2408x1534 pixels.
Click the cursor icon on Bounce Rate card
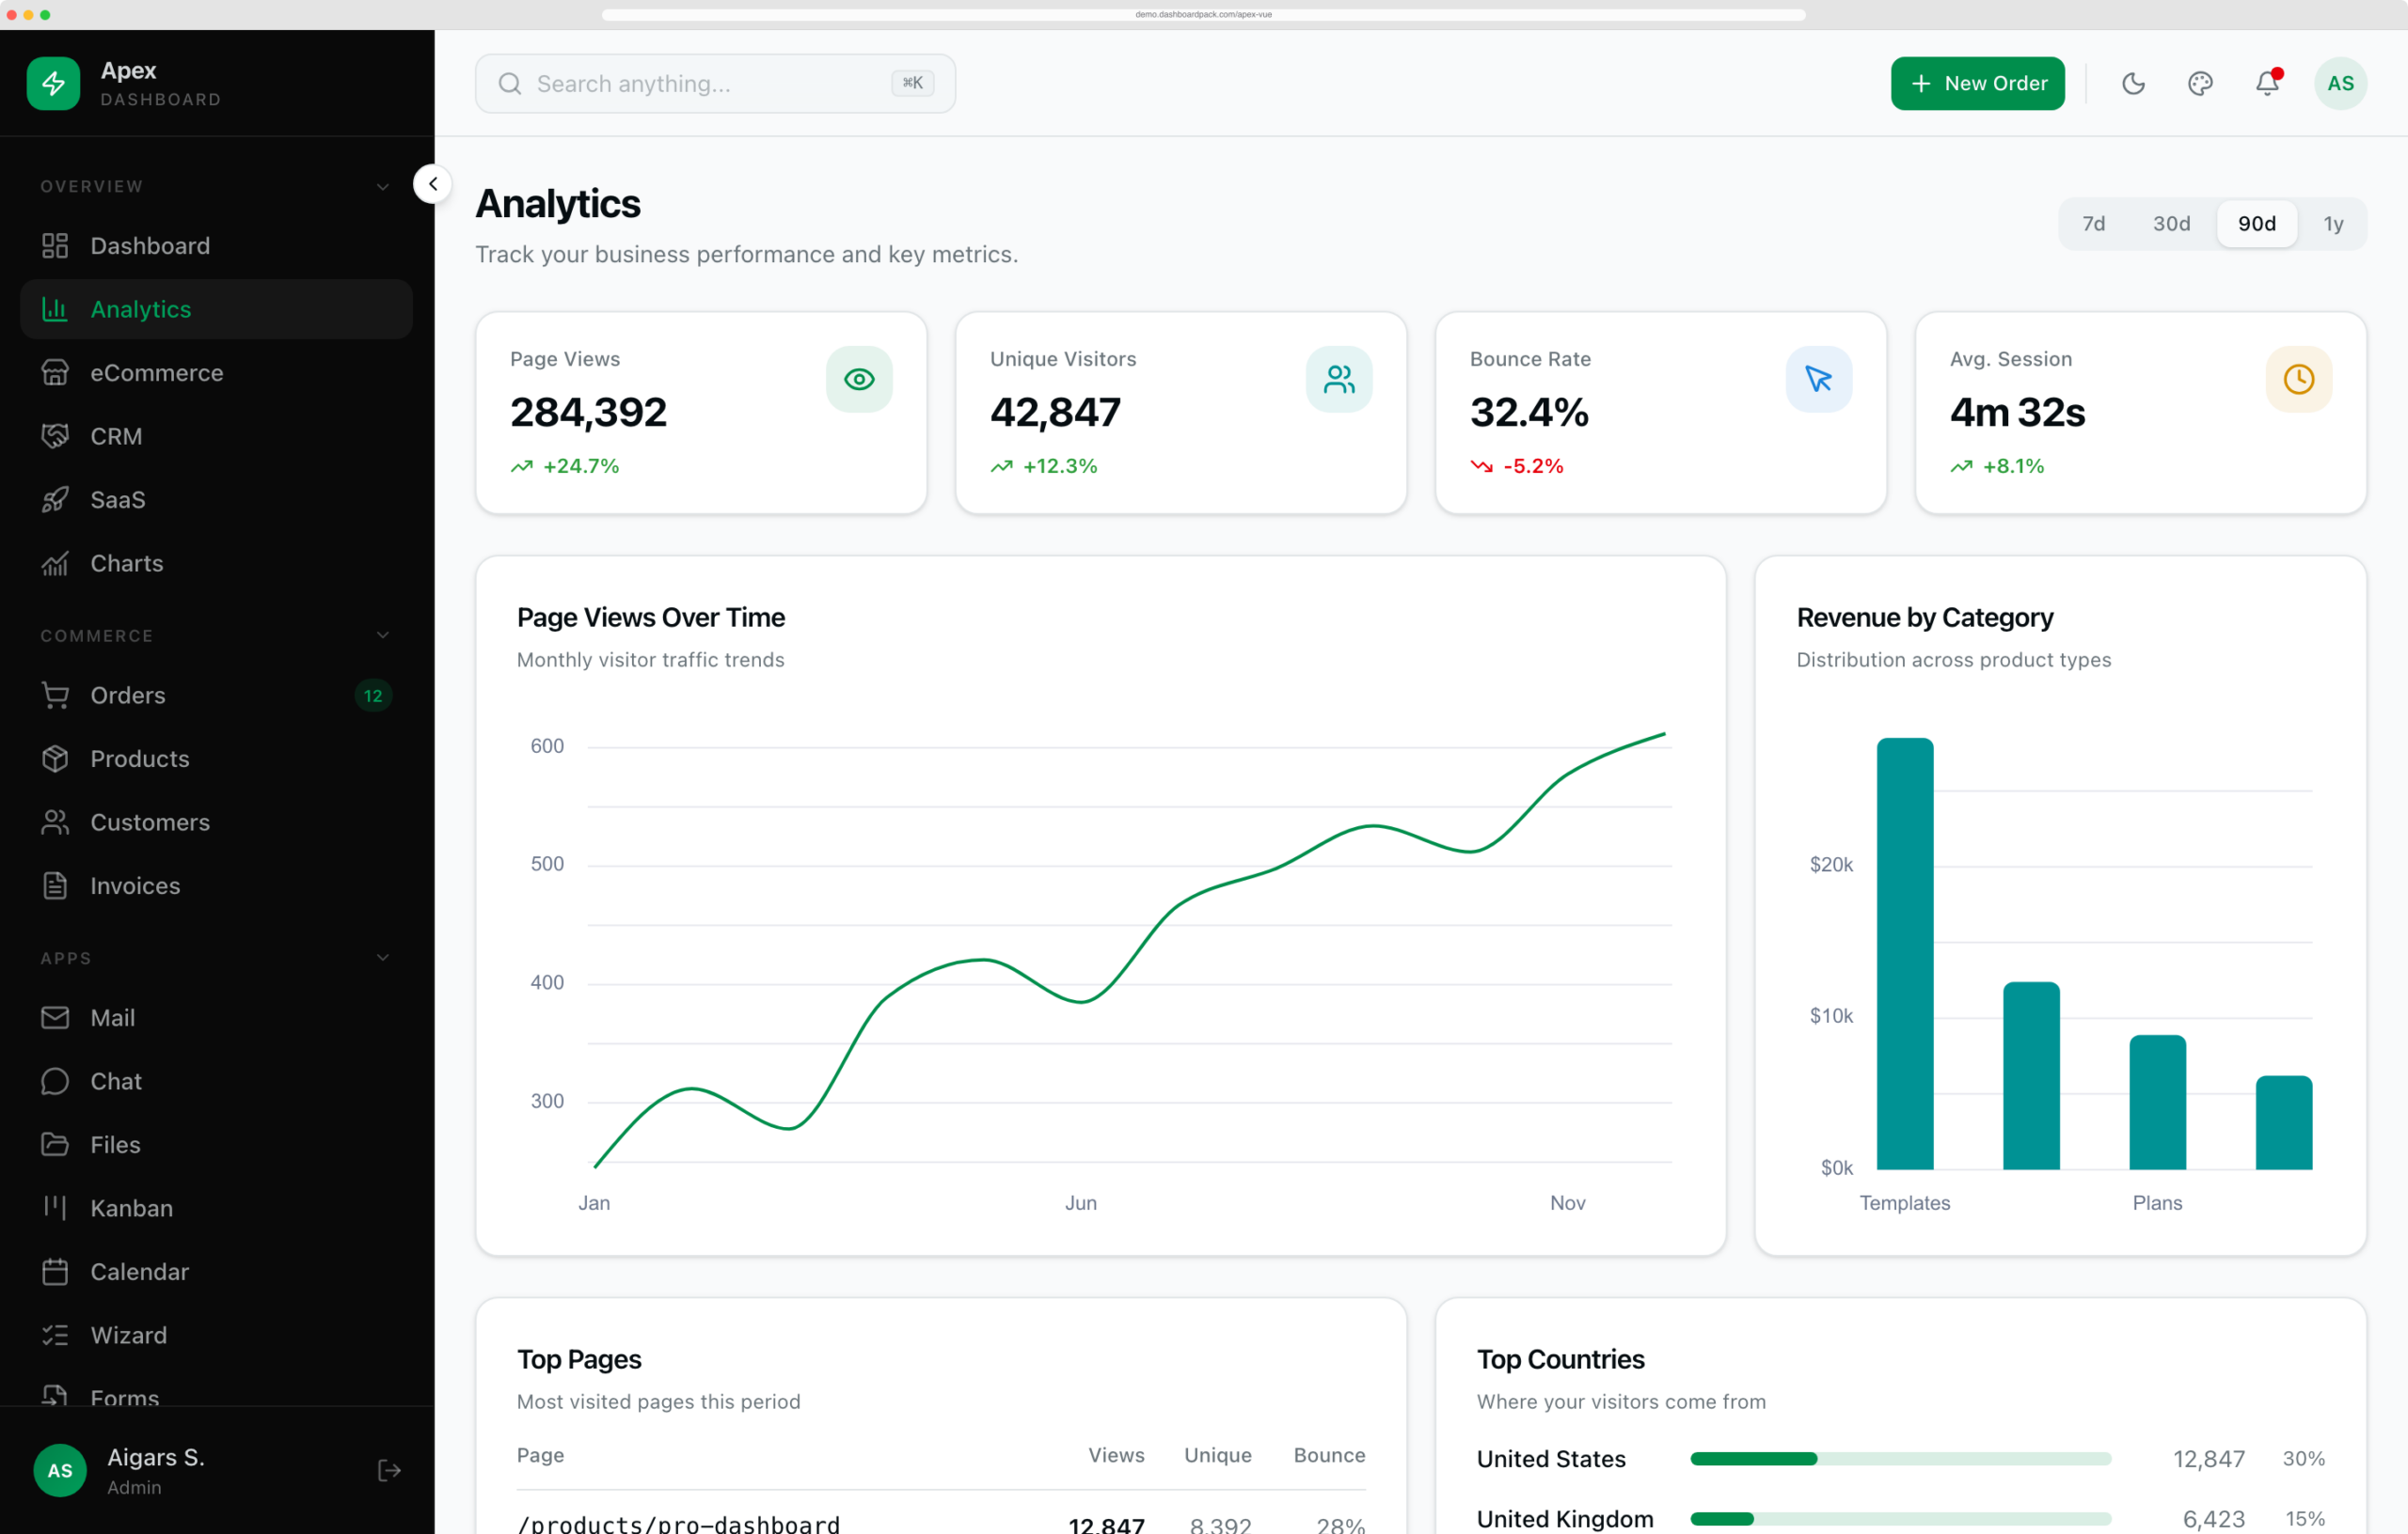[1819, 379]
